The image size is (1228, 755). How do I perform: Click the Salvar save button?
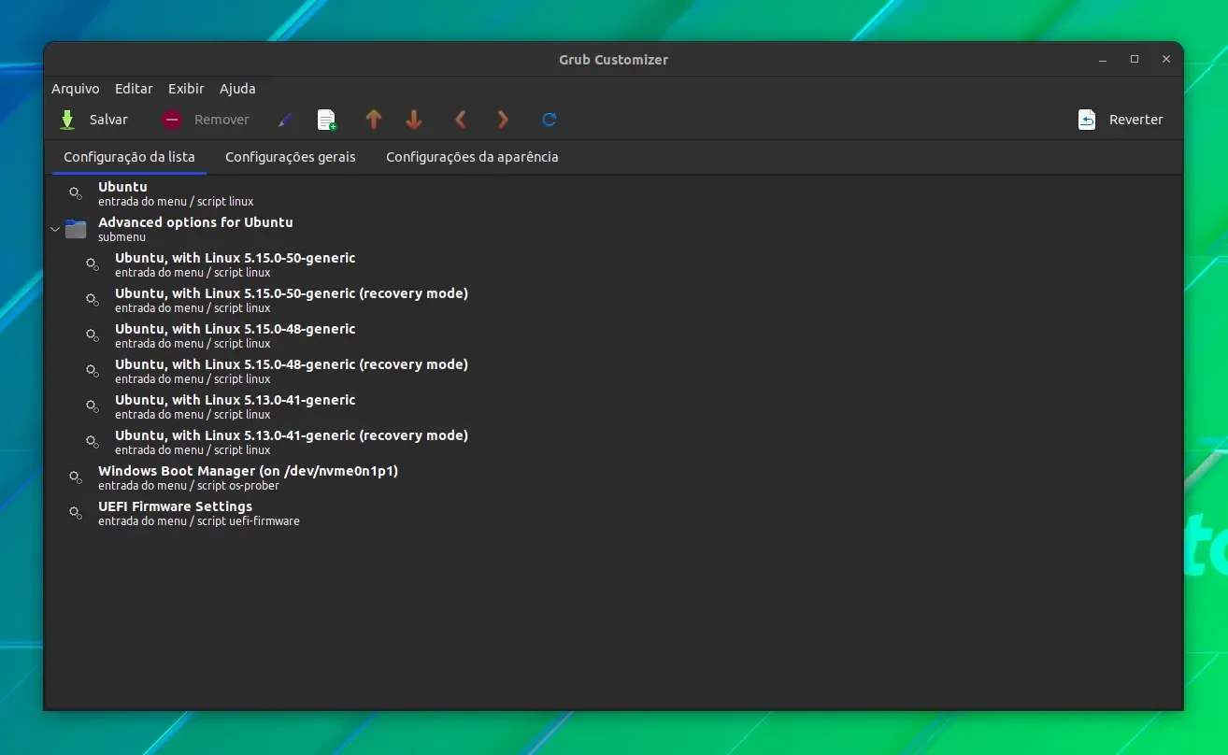coord(93,120)
